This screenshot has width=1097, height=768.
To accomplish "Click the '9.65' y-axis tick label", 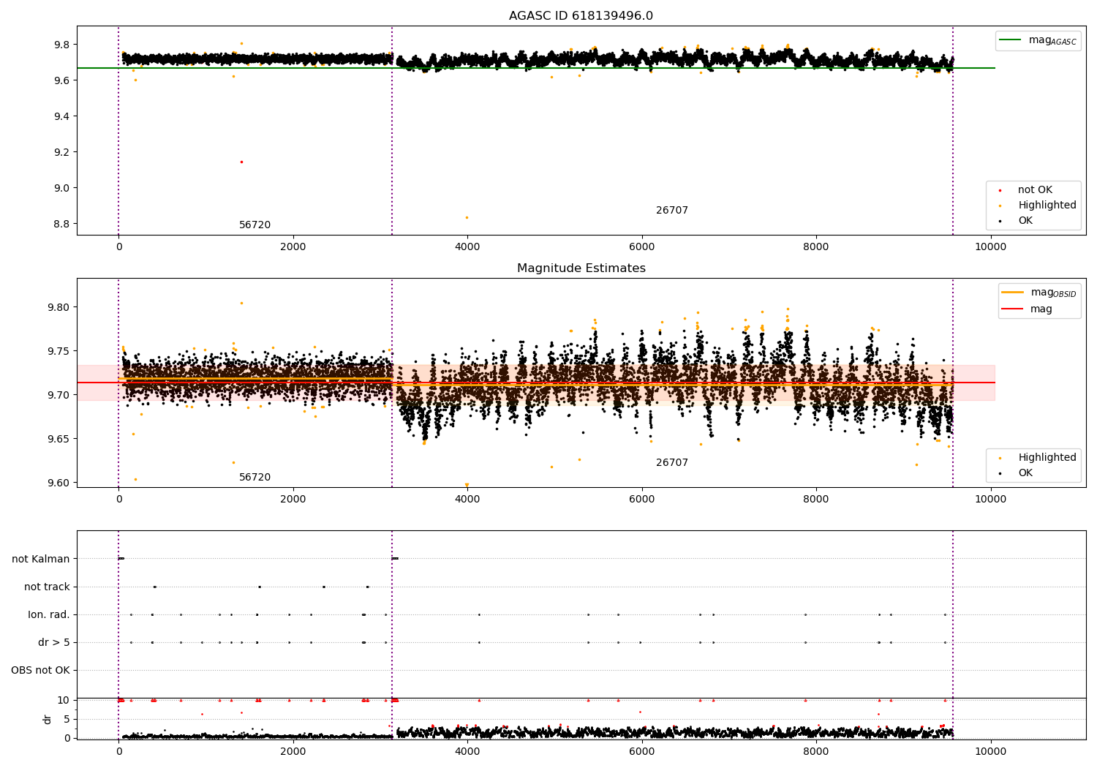I will 59,439.
